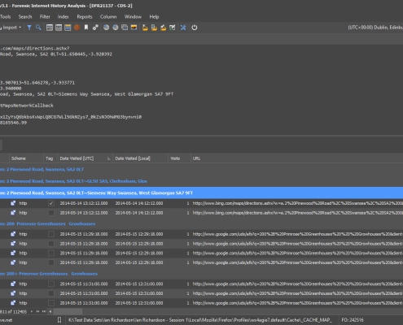Click the orange circle toolbar icon

(x=77, y=28)
